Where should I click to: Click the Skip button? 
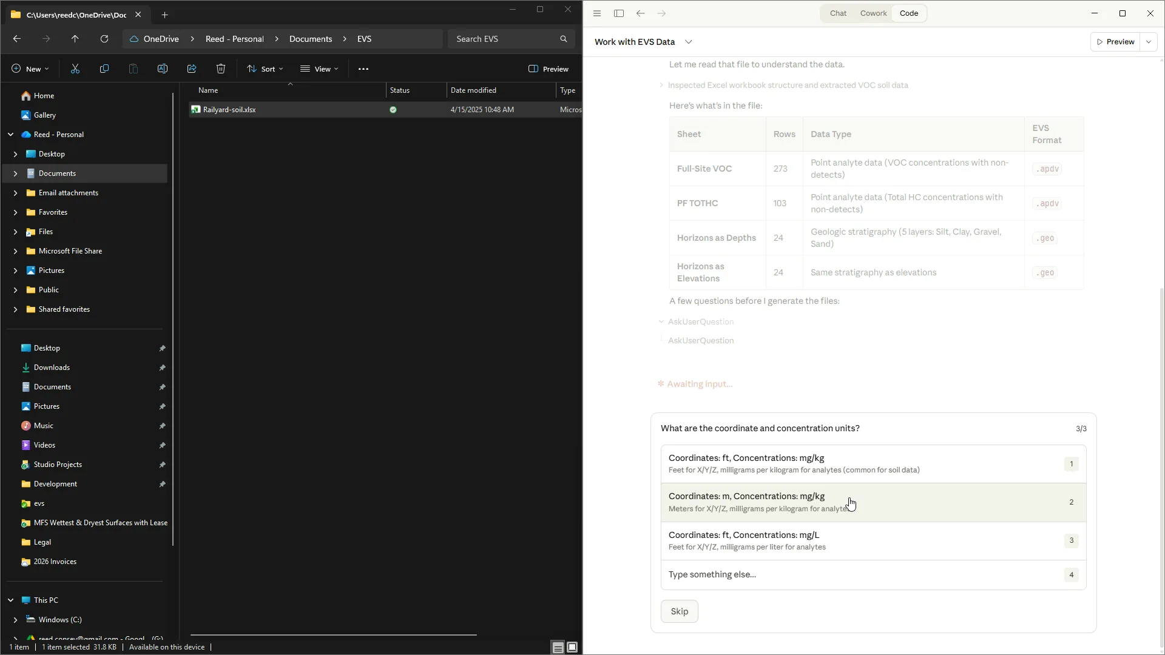pyautogui.click(x=680, y=611)
